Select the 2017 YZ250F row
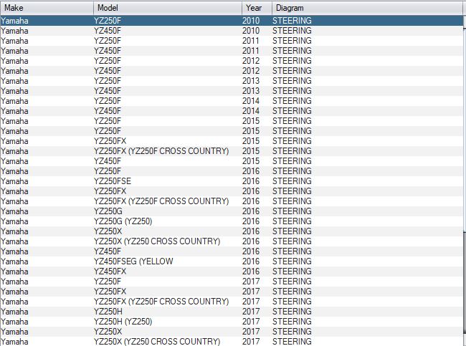466x346 pixels. click(x=232, y=282)
